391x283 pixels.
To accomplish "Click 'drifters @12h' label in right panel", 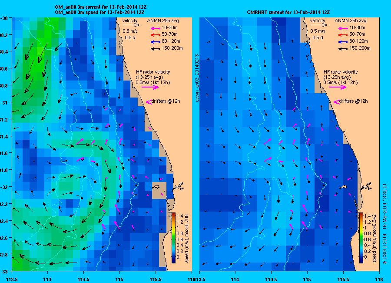I will (353, 101).
